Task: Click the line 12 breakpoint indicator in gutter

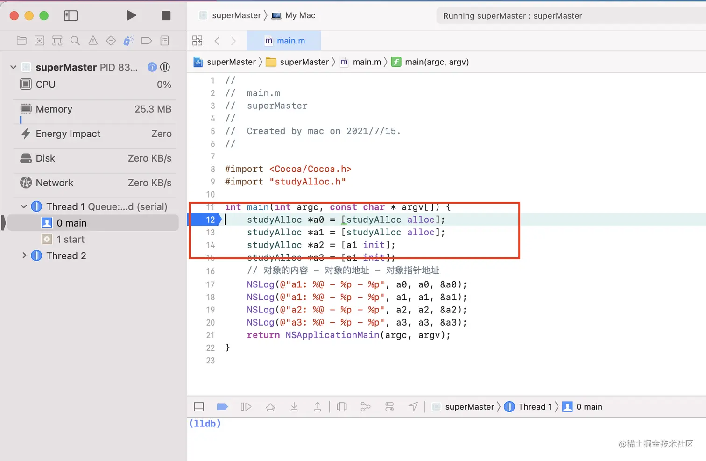Action: click(204, 220)
